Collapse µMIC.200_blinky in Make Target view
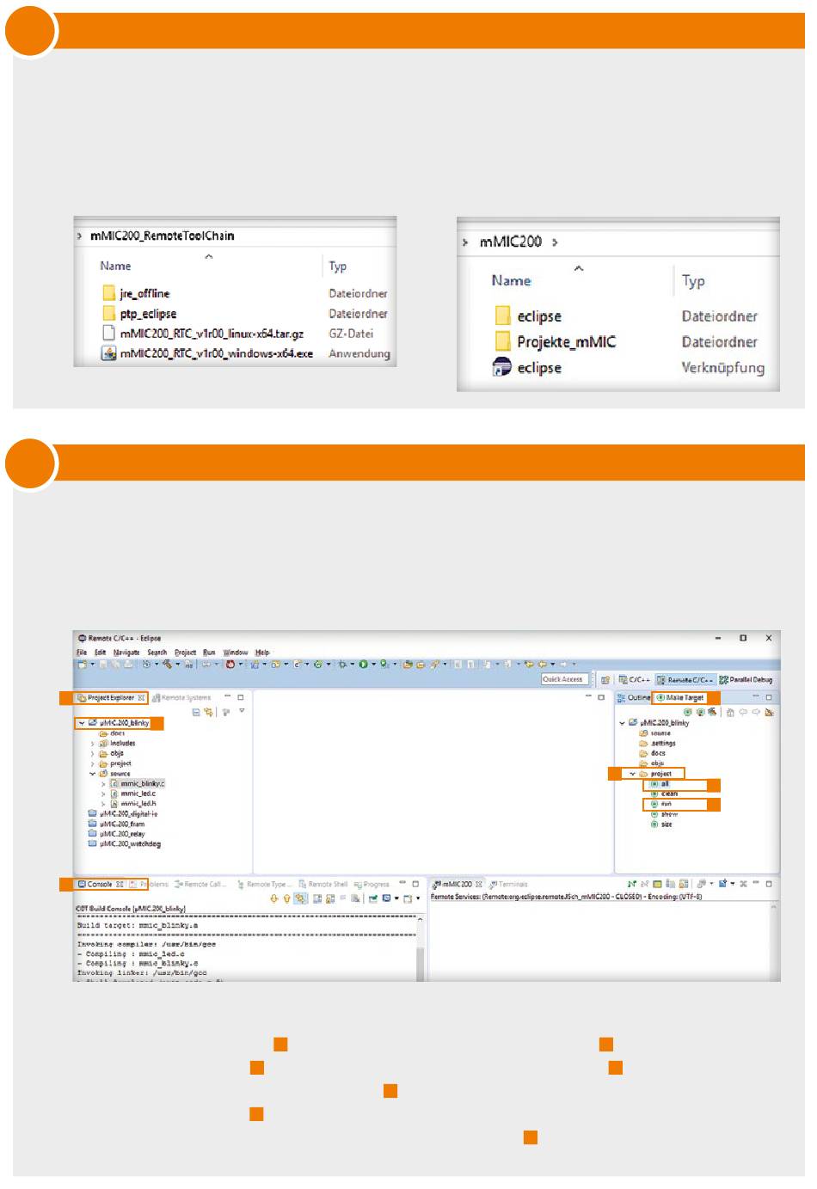Image resolution: width=817 pixels, height=1189 pixels. click(623, 723)
